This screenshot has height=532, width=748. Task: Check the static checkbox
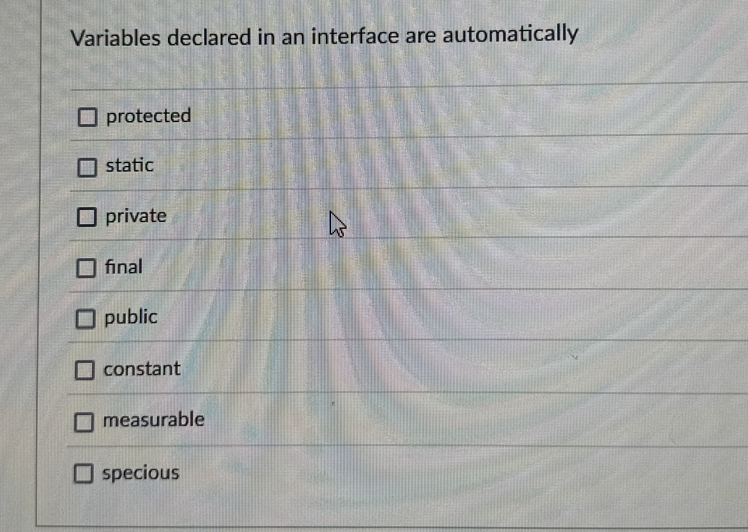[87, 167]
